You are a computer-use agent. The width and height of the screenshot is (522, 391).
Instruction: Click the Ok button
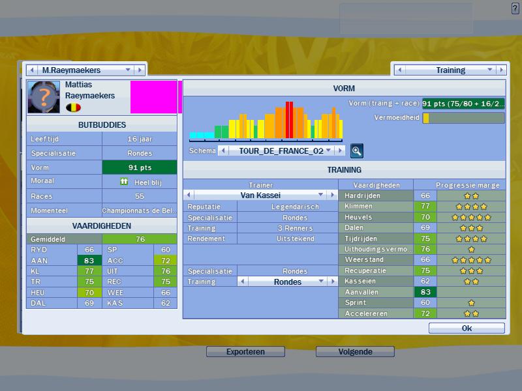466,328
